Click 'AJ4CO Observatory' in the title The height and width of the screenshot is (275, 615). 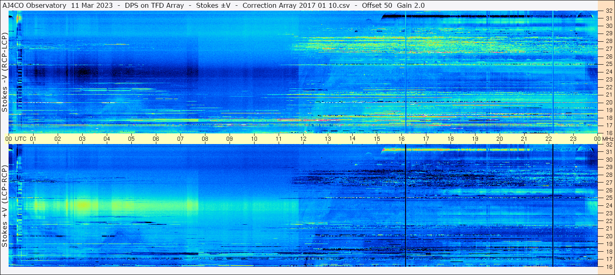pyautogui.click(x=34, y=5)
